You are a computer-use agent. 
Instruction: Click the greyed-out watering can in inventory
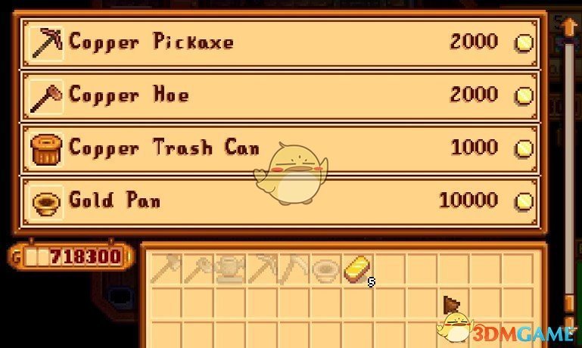tap(230, 269)
